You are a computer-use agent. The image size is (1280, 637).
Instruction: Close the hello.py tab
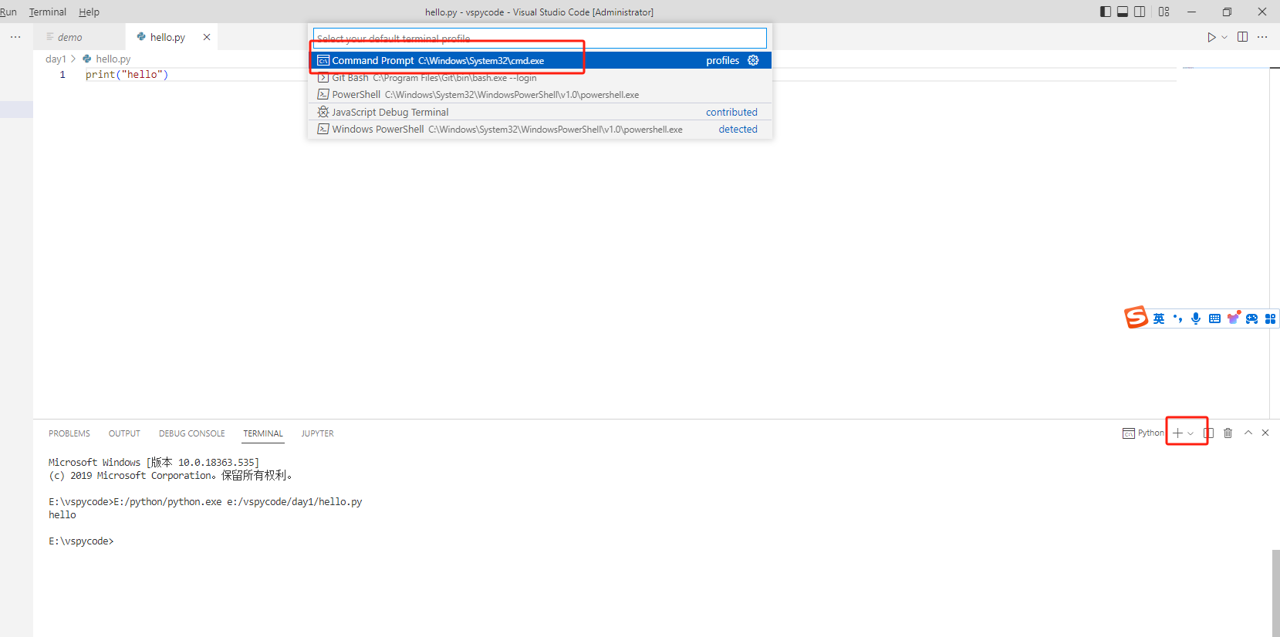tap(207, 37)
